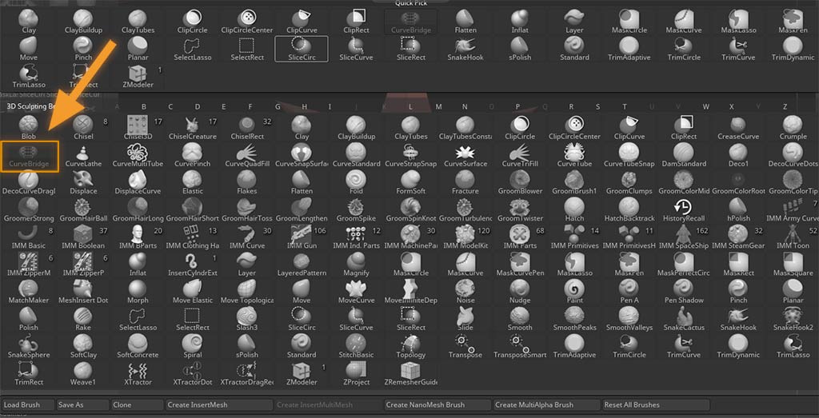Choose the hPolish brush
Screen dimensions: 819x418
click(x=738, y=209)
